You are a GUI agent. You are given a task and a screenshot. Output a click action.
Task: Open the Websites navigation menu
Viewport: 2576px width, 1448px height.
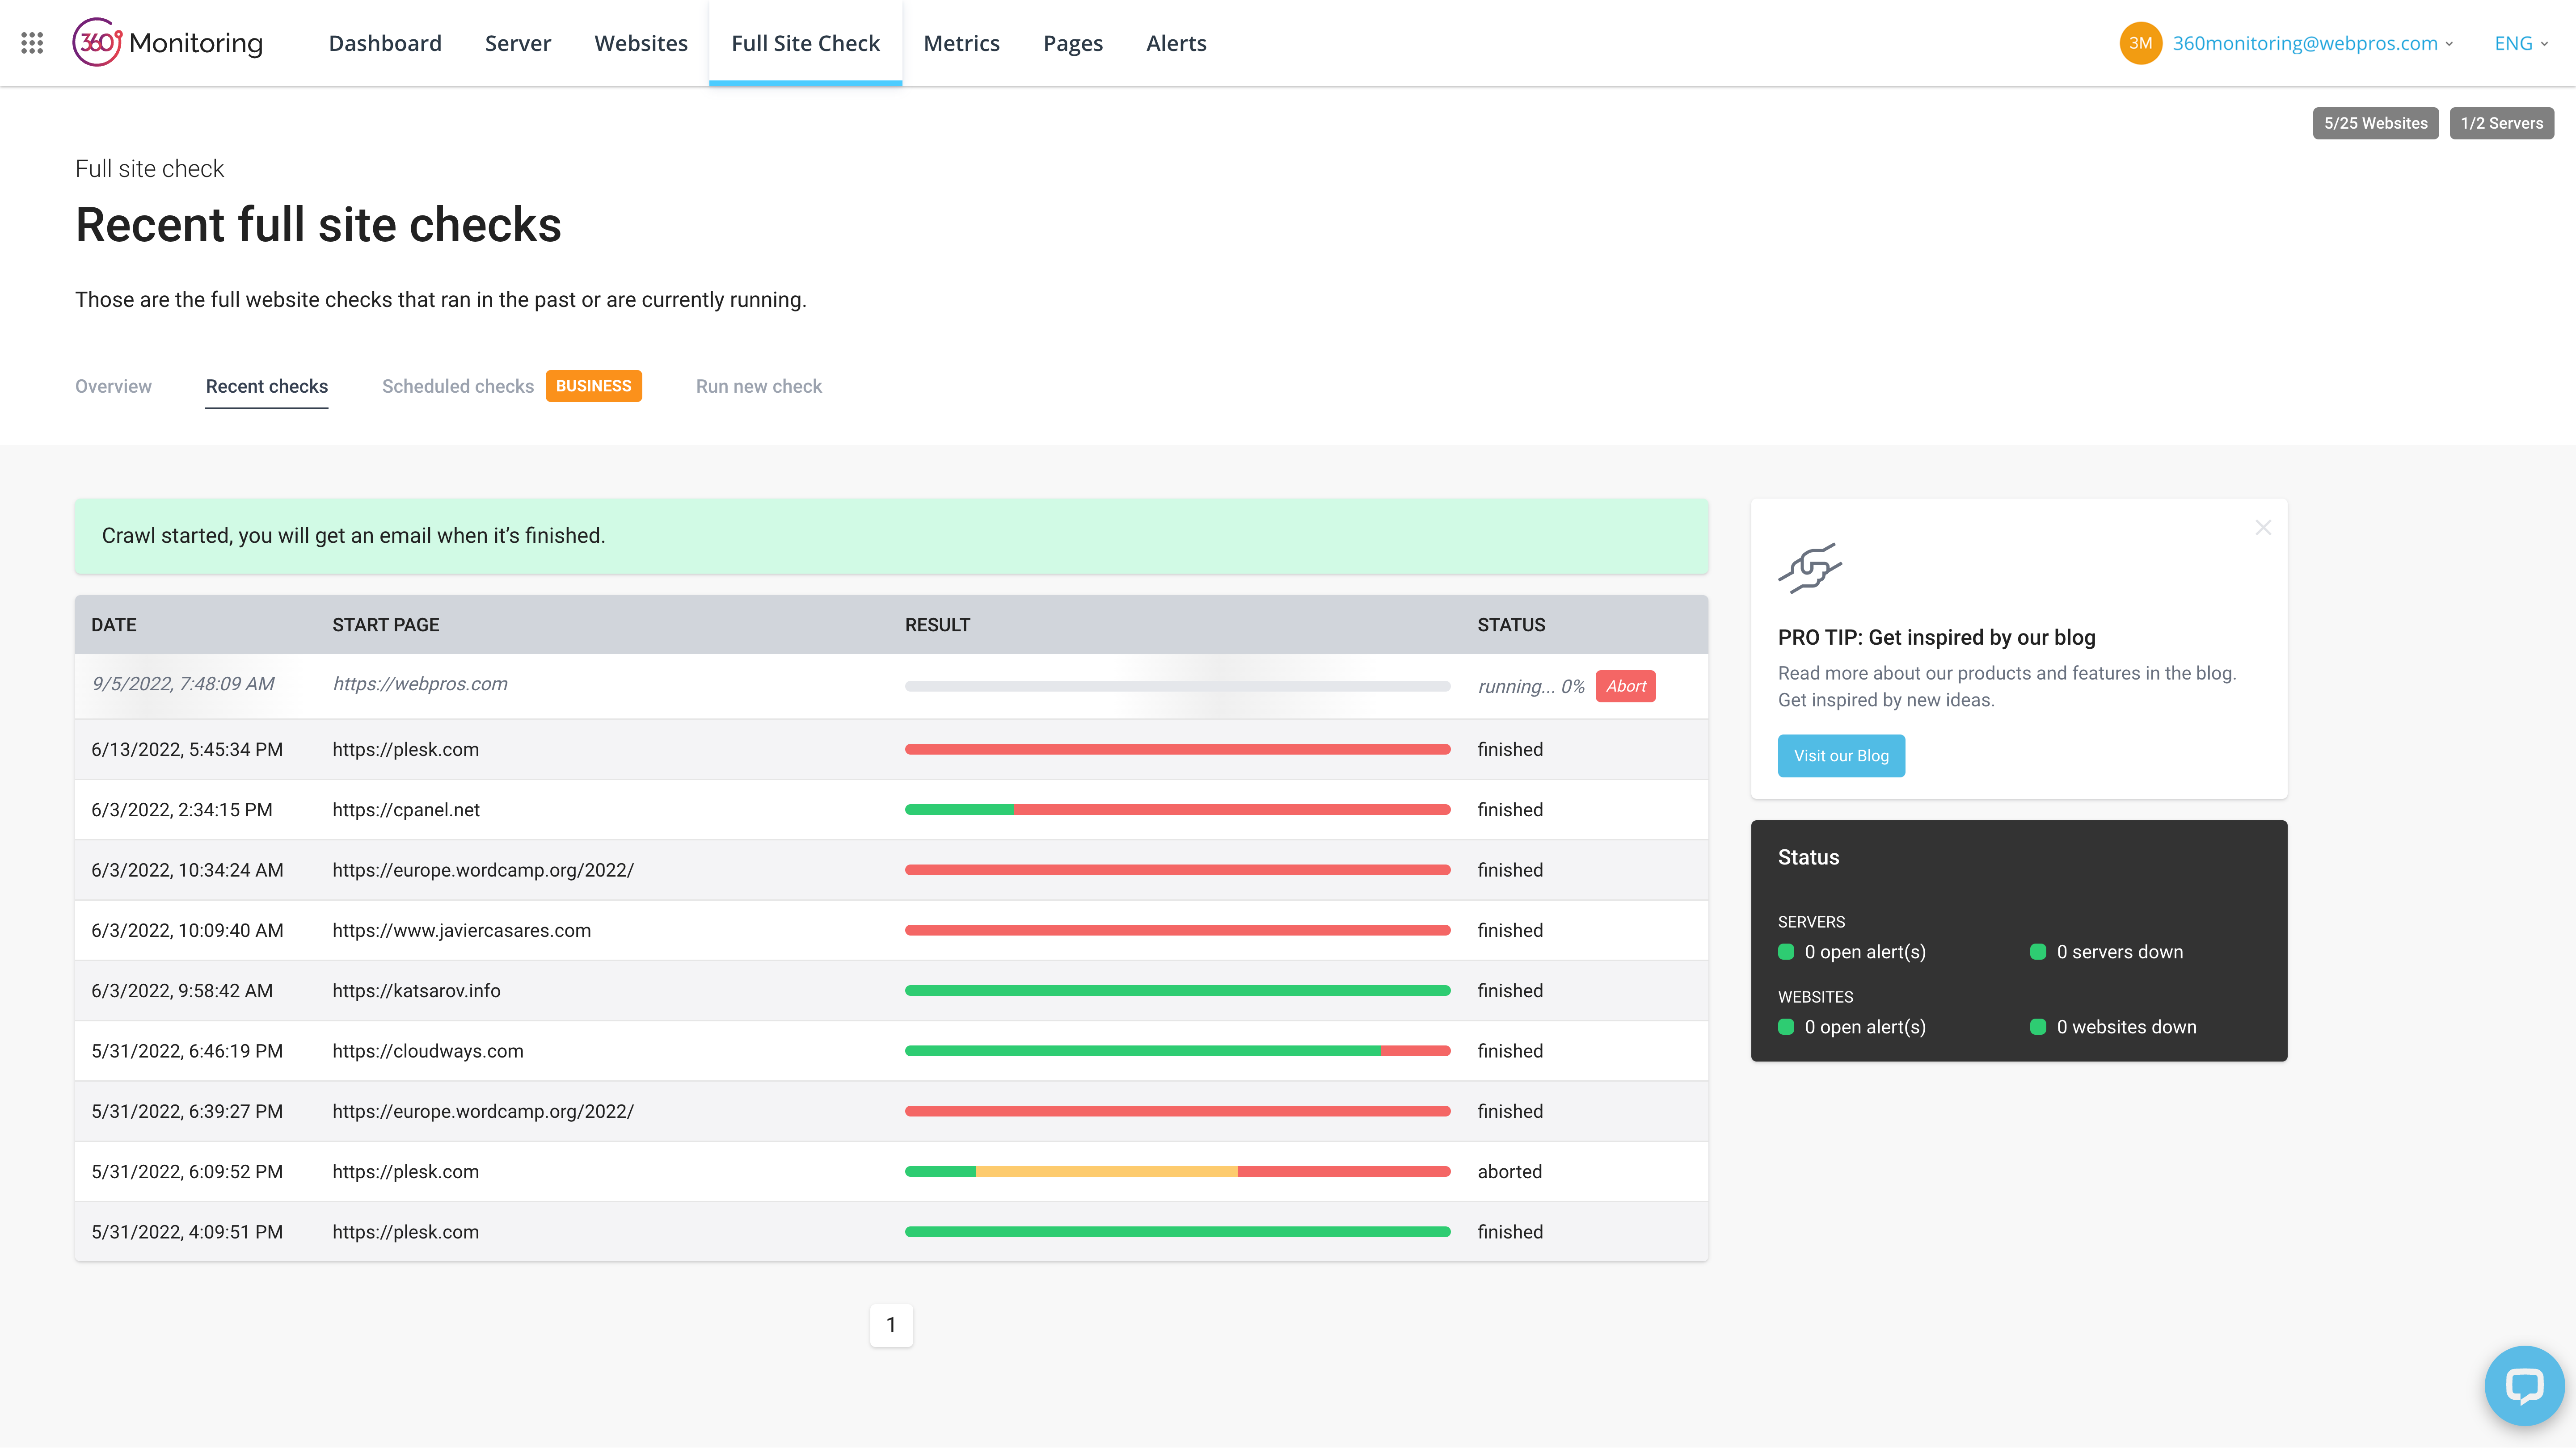point(641,43)
